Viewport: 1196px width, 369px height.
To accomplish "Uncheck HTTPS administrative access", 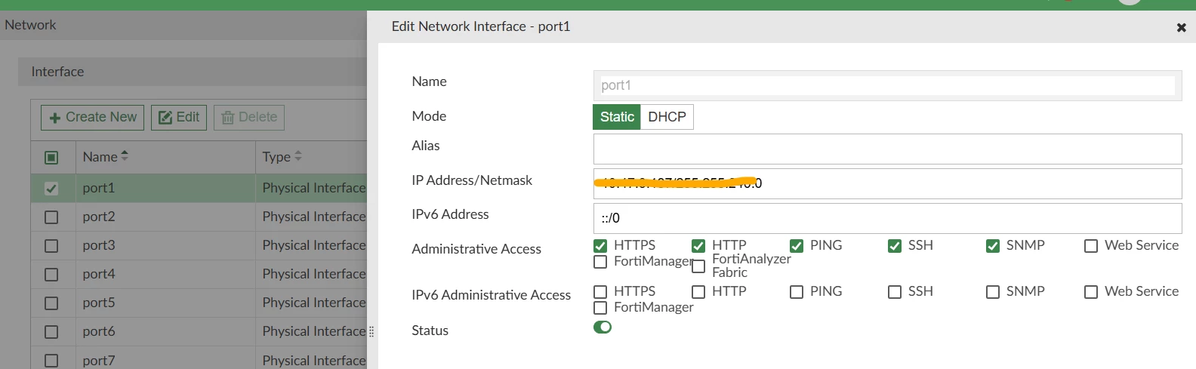I will click(600, 246).
